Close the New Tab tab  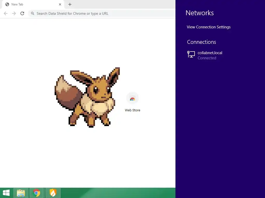(x=60, y=4)
